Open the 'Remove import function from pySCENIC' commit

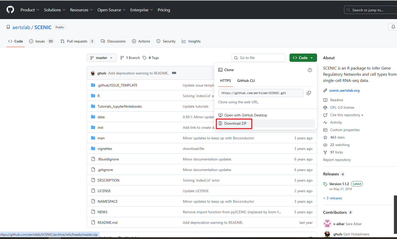tap(232, 212)
